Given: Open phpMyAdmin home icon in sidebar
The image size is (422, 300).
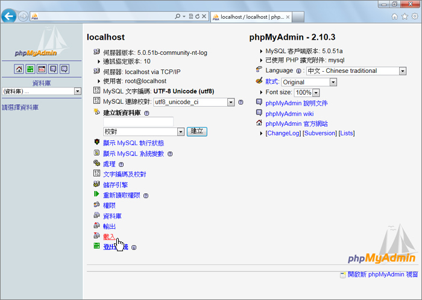Looking at the screenshot, I should click(19, 69).
